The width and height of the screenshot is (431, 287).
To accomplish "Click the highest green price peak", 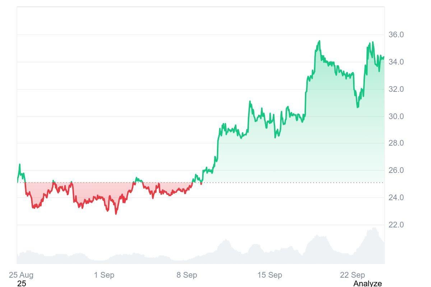I will [x=319, y=41].
